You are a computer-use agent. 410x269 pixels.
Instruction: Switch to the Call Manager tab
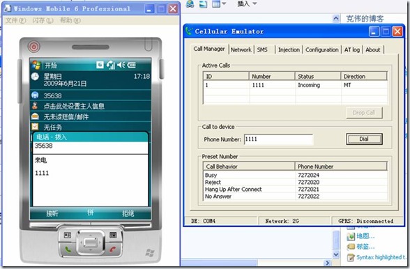click(209, 49)
